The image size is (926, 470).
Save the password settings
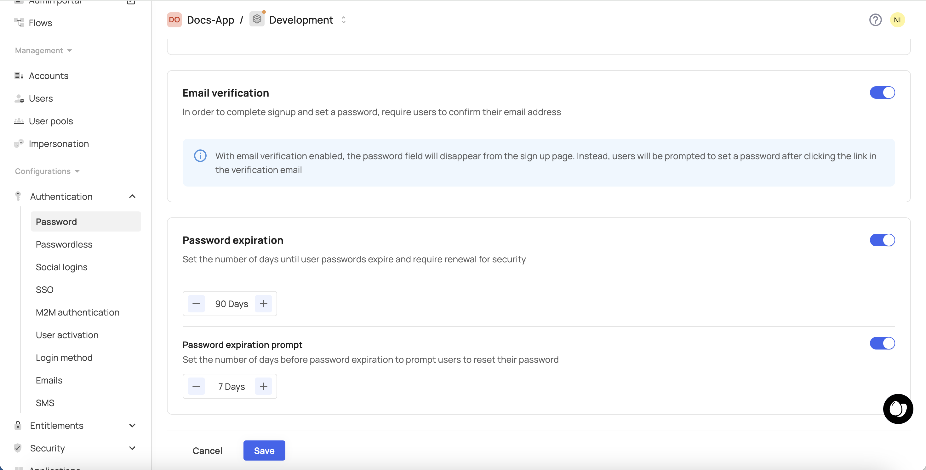click(x=264, y=450)
